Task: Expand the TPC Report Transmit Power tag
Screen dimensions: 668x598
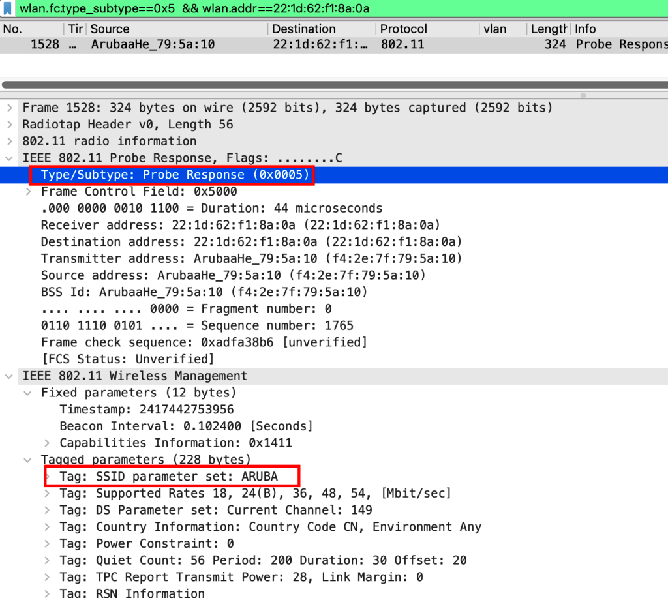Action: [x=47, y=577]
